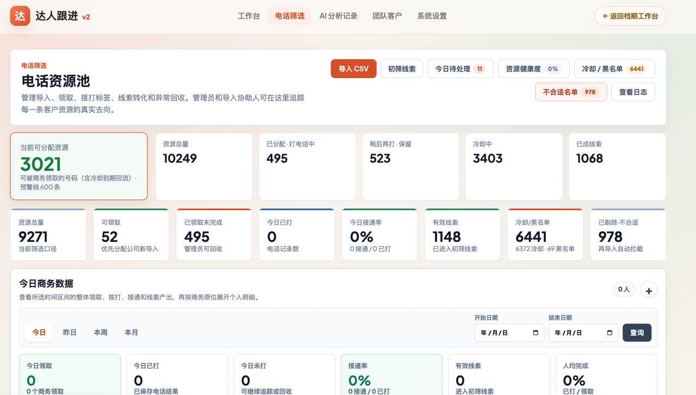
Task: Click the 开始日期 date input field
Action: pos(509,333)
